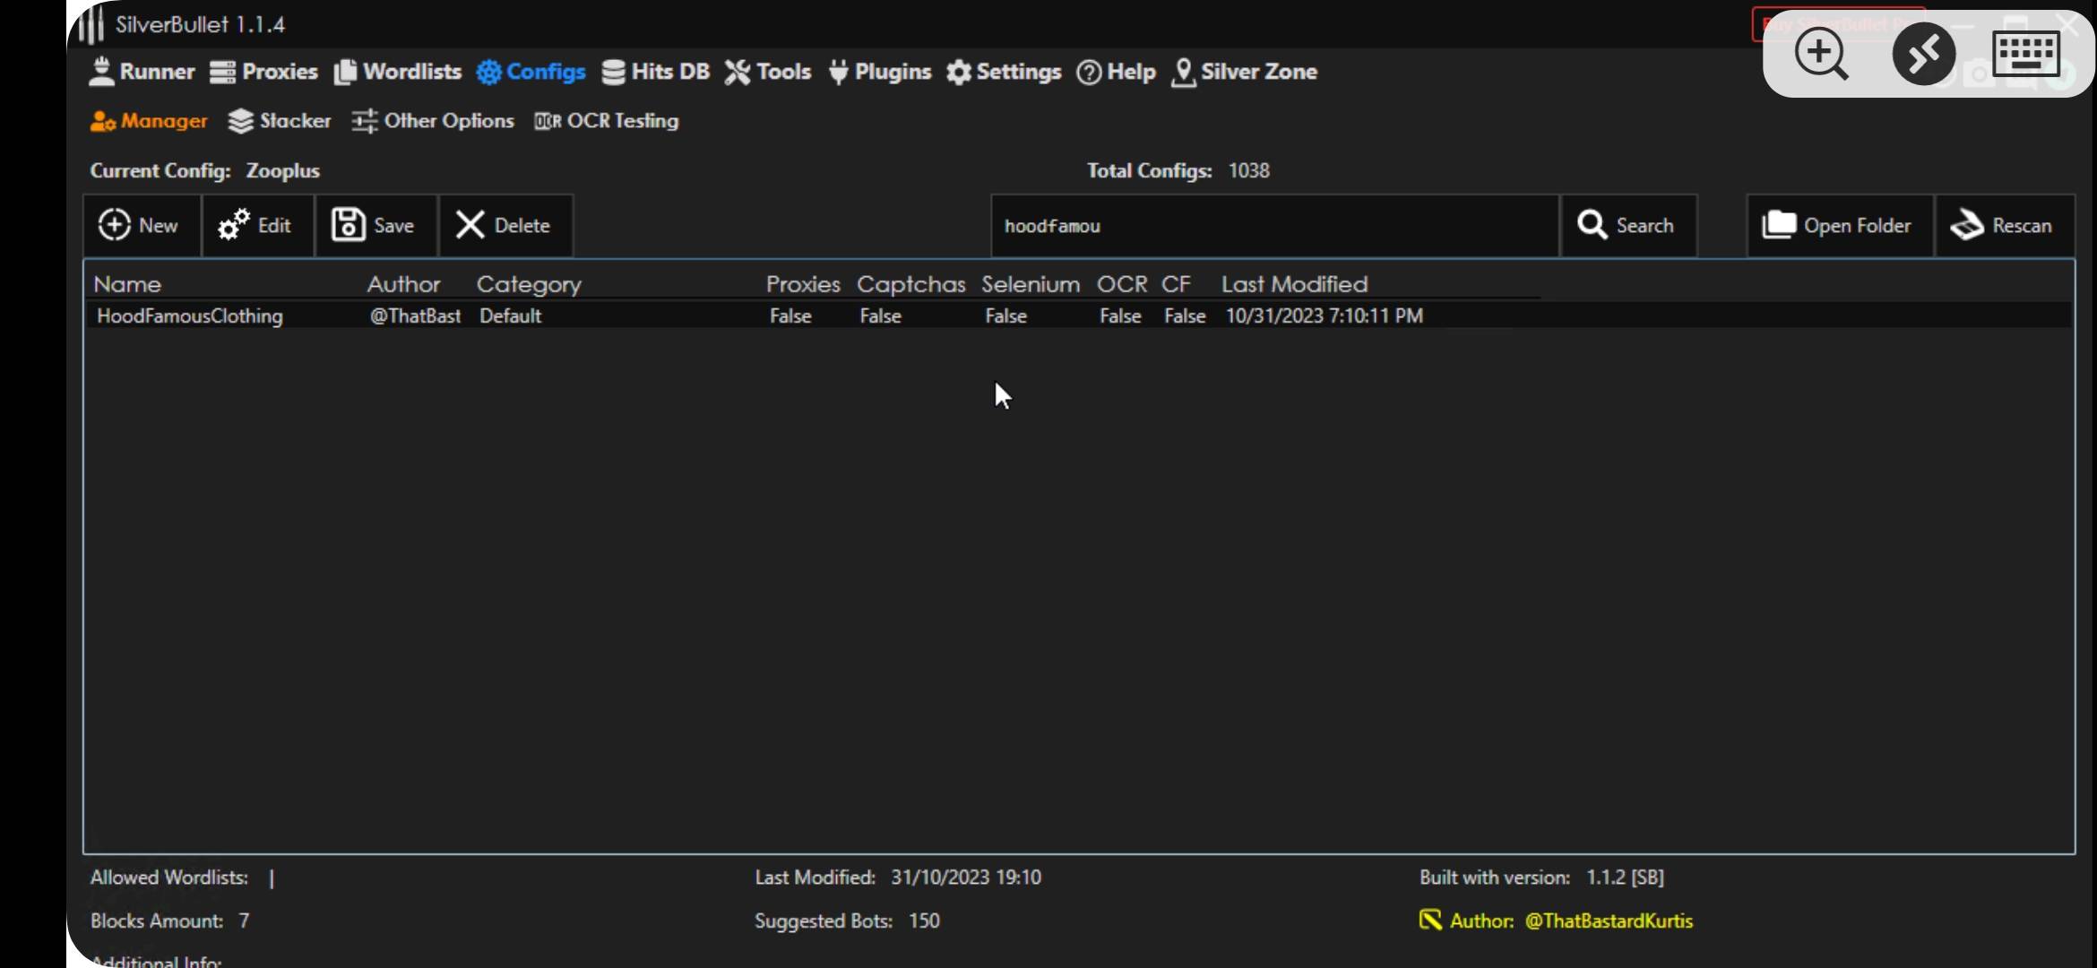
Task: Sort configs by Last Modified column
Action: (1294, 284)
